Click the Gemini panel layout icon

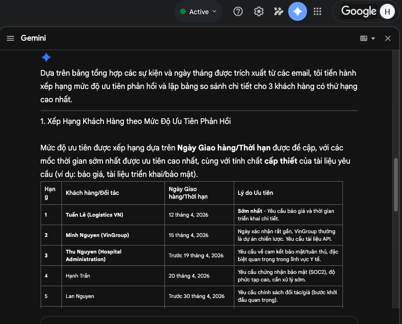[364, 38]
